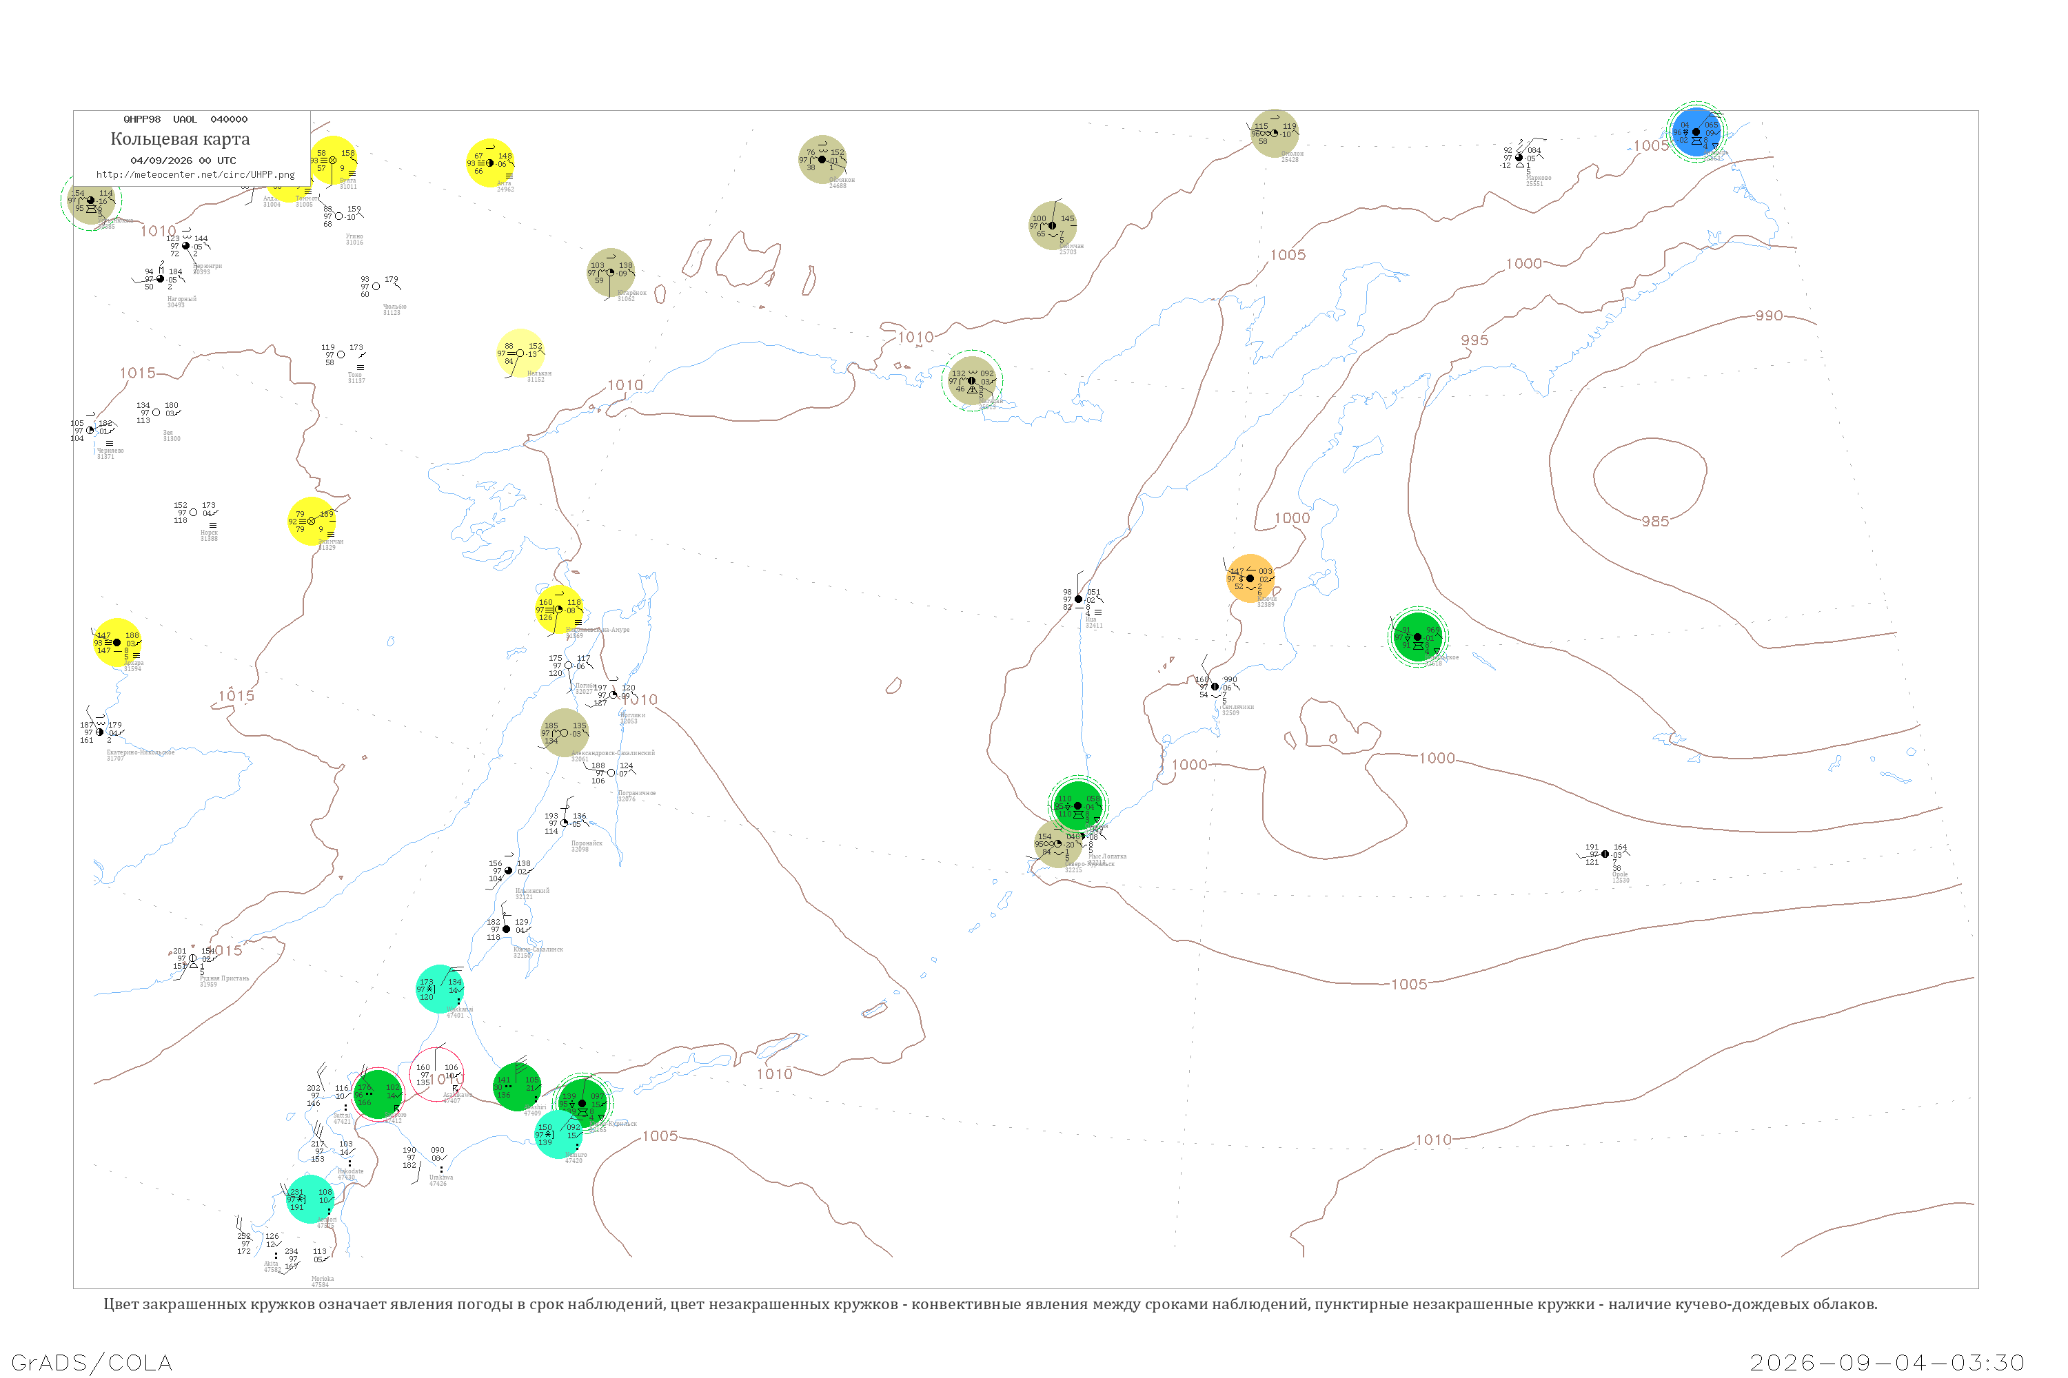The width and height of the screenshot is (2068, 1378).
Task: Select the pale yellow Nelkan station circle
Action: pyautogui.click(x=520, y=353)
